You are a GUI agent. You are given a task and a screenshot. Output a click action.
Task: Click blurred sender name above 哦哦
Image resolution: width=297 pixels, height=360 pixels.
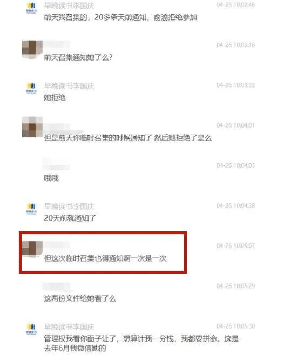56,164
